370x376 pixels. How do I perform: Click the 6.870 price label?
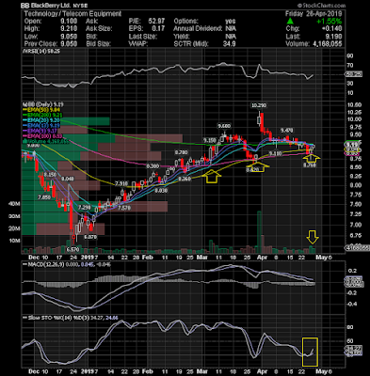(90, 237)
